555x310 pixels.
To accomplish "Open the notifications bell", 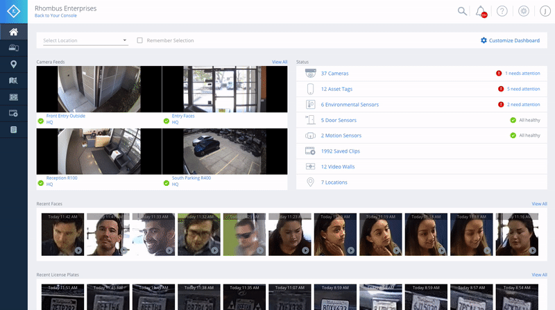I will [x=481, y=11].
